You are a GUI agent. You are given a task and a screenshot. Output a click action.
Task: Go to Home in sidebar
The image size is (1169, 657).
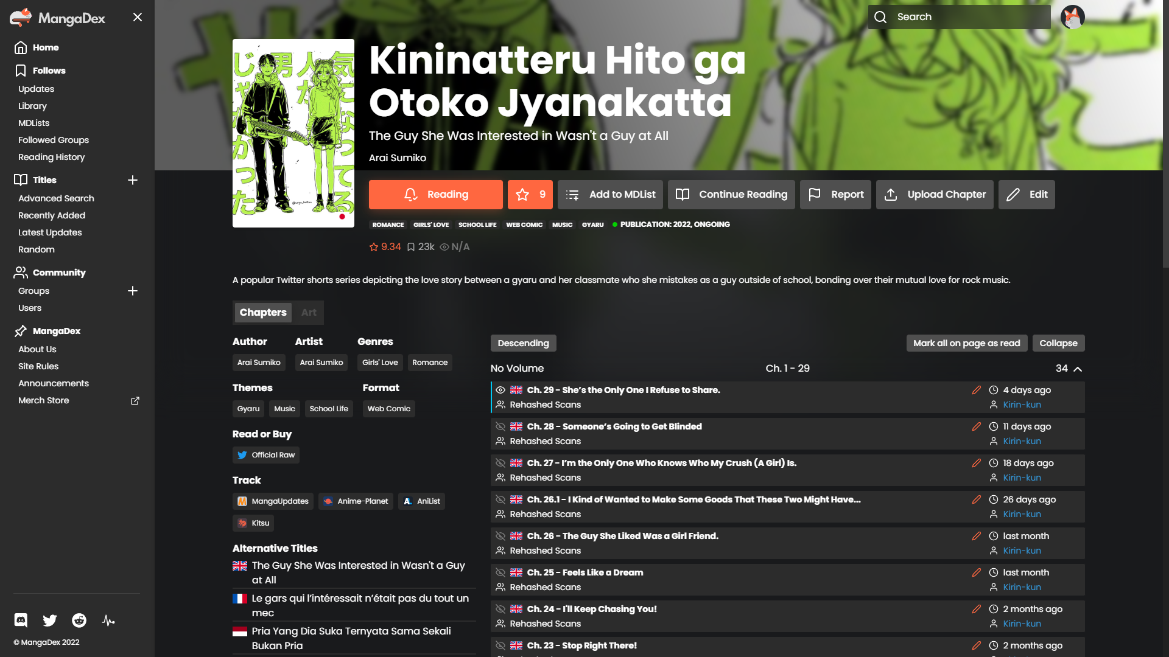46,47
